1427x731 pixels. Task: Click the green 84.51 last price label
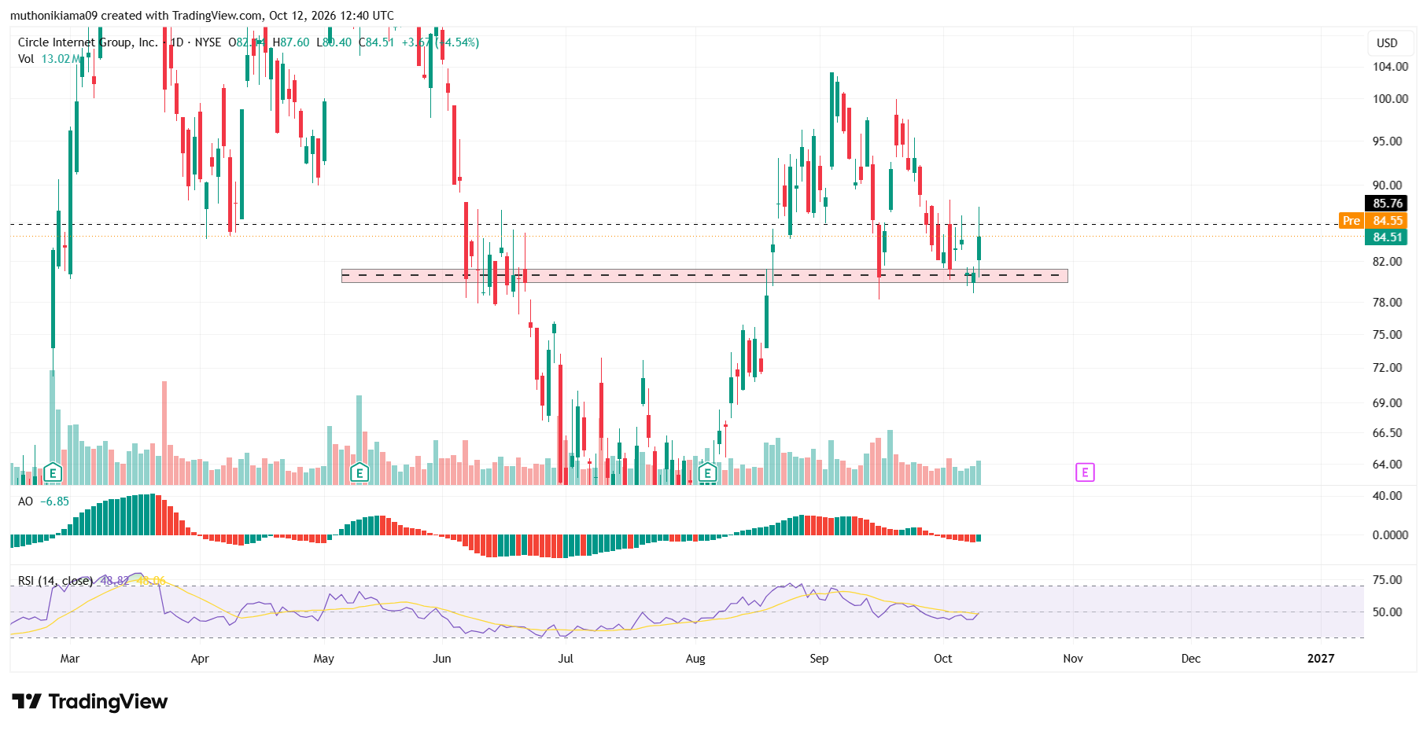1386,237
